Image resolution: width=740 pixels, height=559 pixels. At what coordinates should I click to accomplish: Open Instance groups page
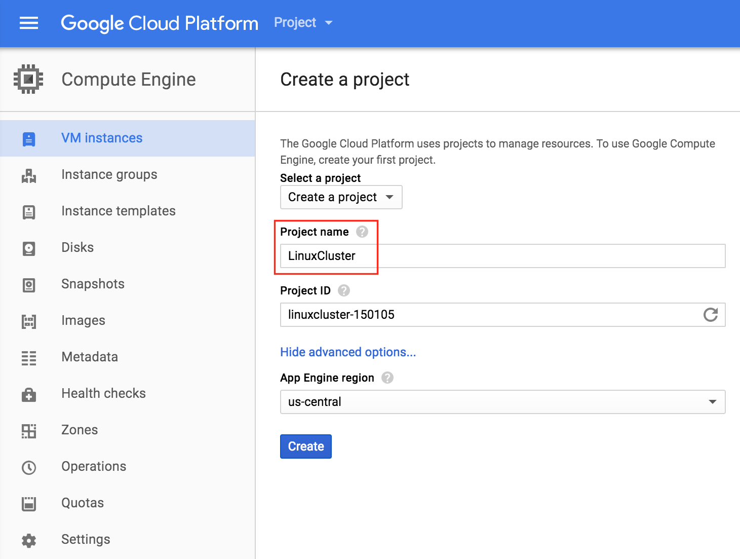[128, 175]
